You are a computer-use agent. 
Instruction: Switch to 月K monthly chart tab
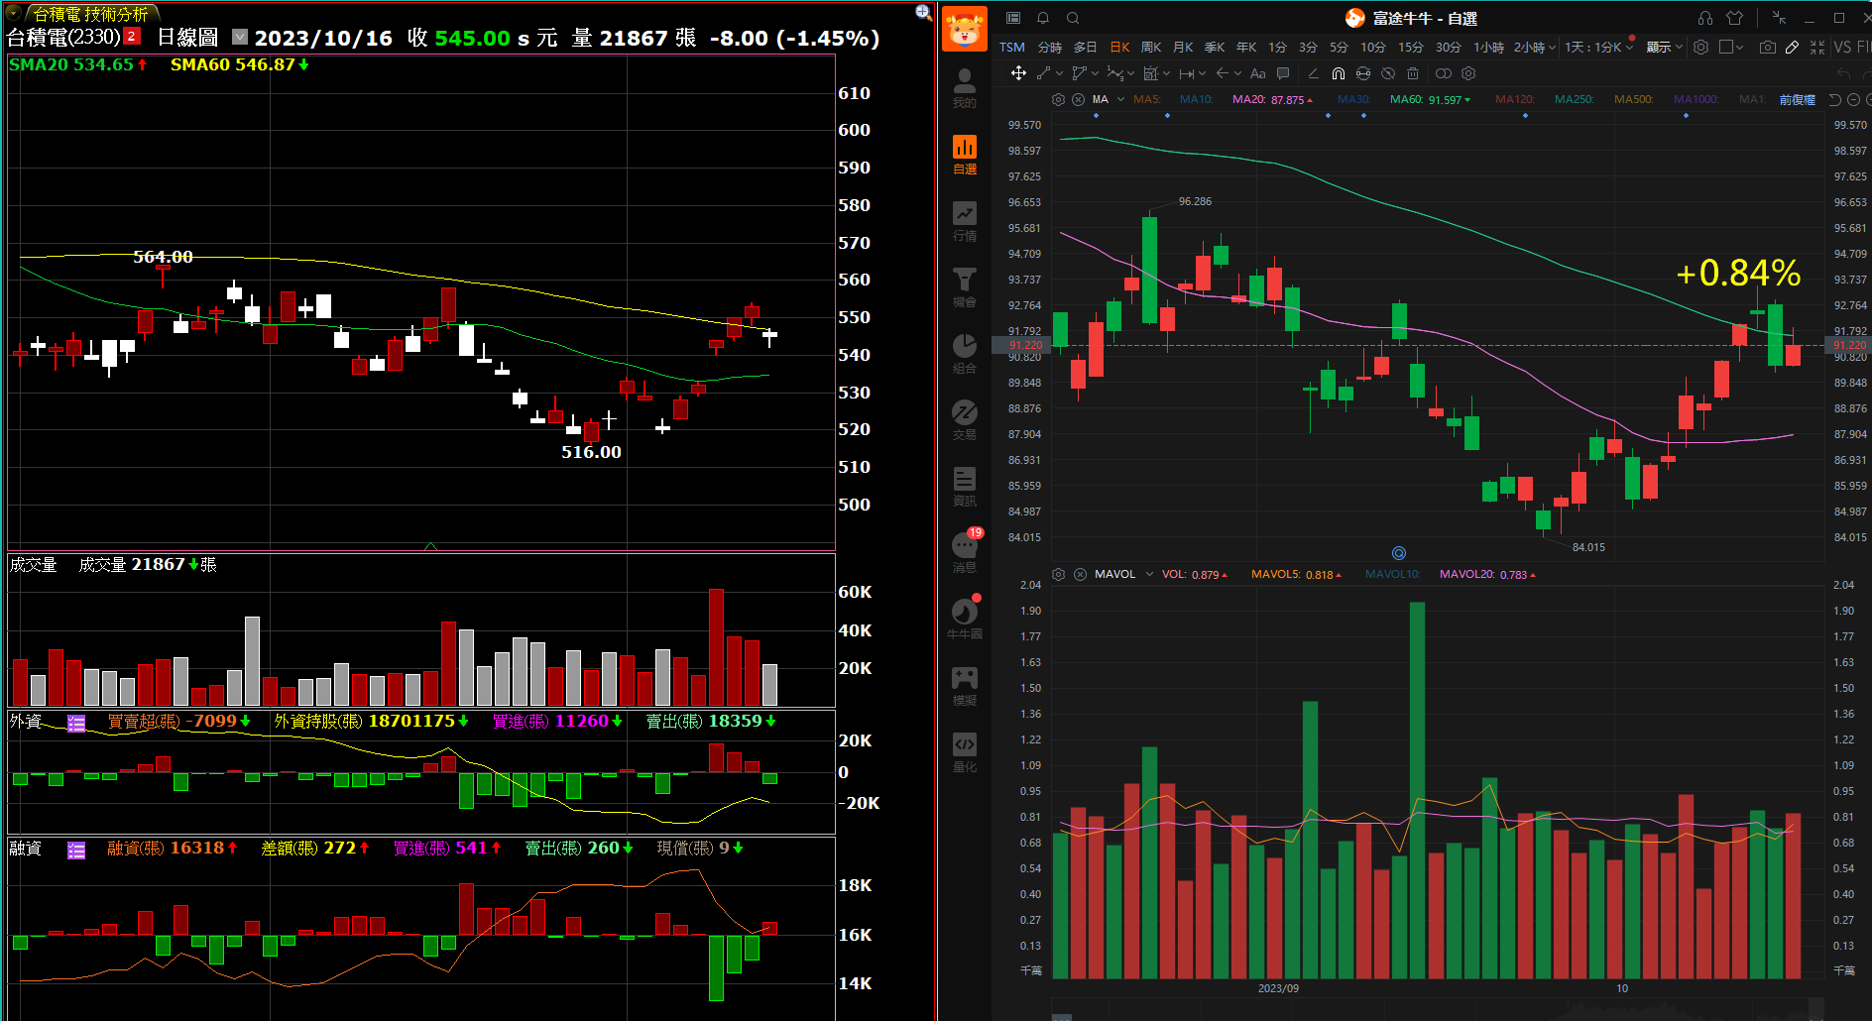click(x=1183, y=47)
